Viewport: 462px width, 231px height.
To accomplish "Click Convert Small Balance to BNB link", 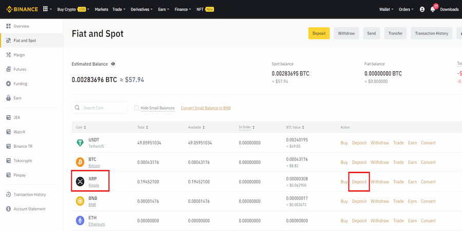I will tap(206, 108).
